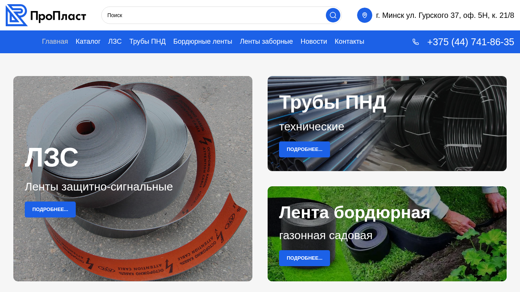Navigate to Ленты заборные page

(x=266, y=41)
